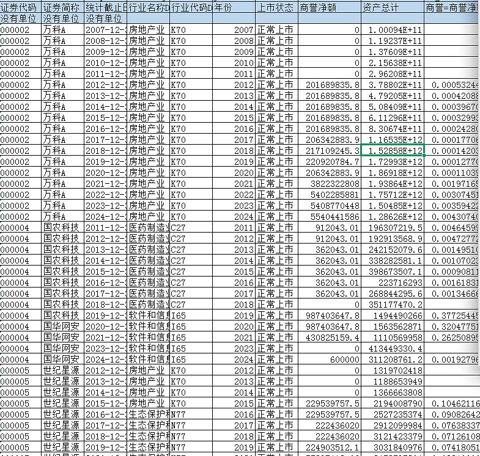Select the asset value 338282581.1
480x456 pixels.
(x=393, y=261)
